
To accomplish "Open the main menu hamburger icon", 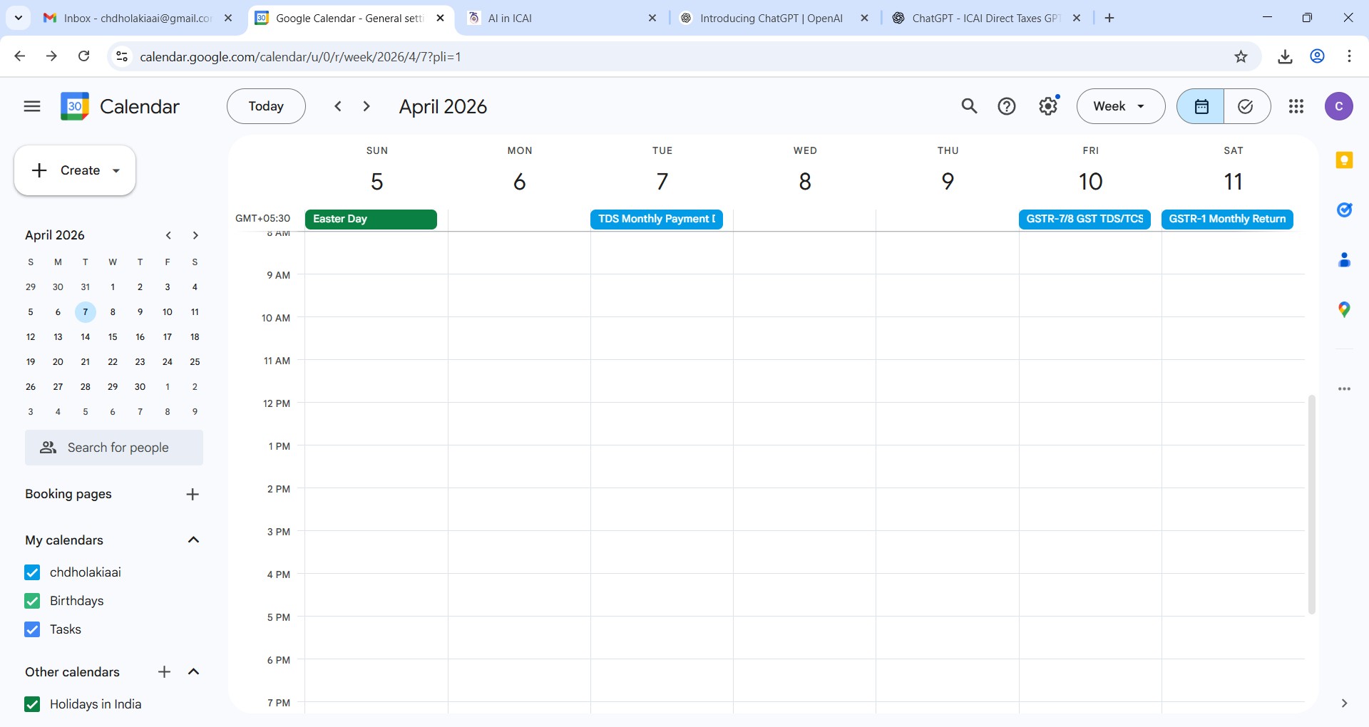I will coord(32,106).
